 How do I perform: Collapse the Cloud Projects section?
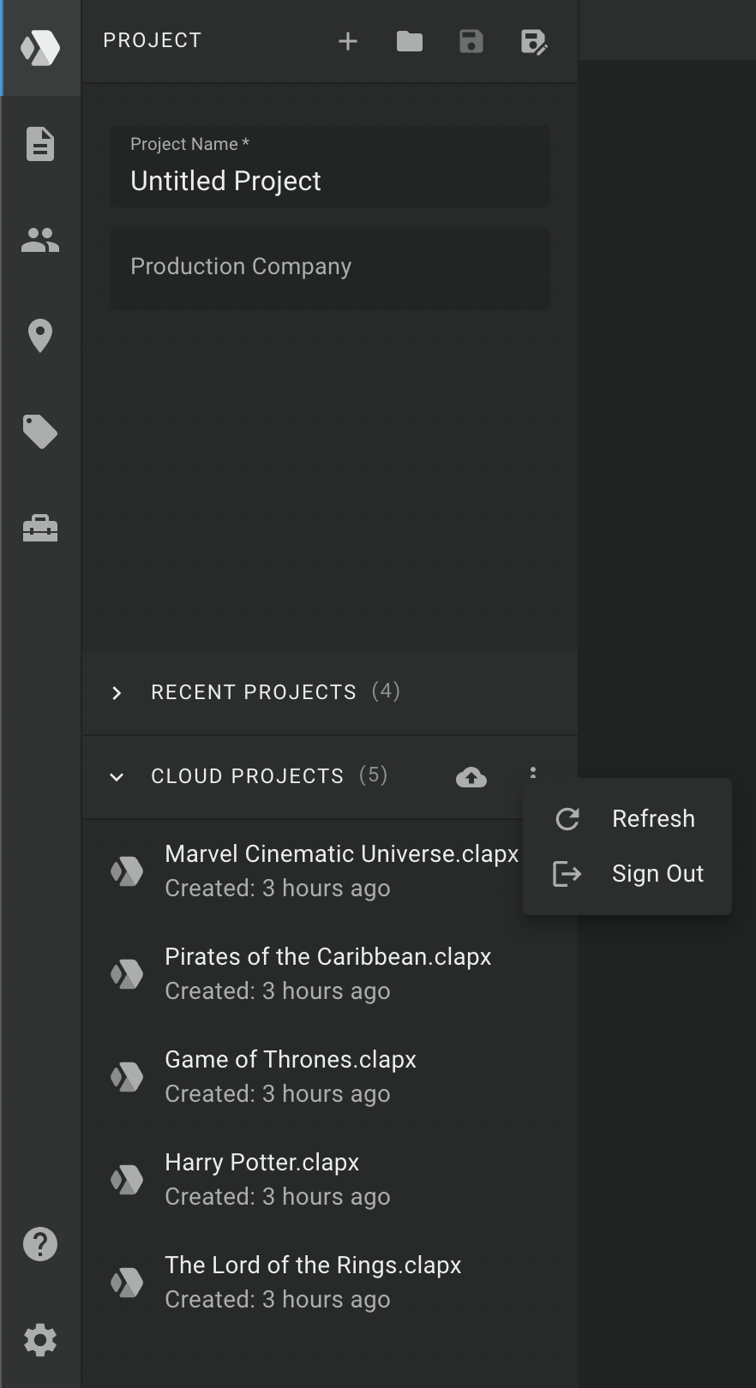click(117, 776)
